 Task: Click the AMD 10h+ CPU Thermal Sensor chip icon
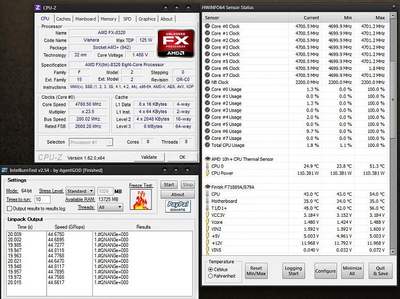pyautogui.click(x=207, y=159)
